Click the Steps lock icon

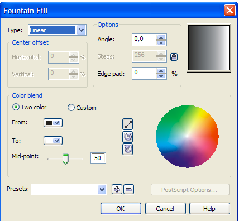[x=174, y=57]
